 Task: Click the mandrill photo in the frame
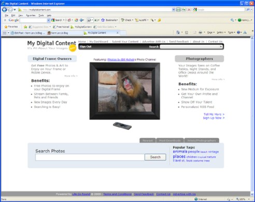[x=125, y=91]
